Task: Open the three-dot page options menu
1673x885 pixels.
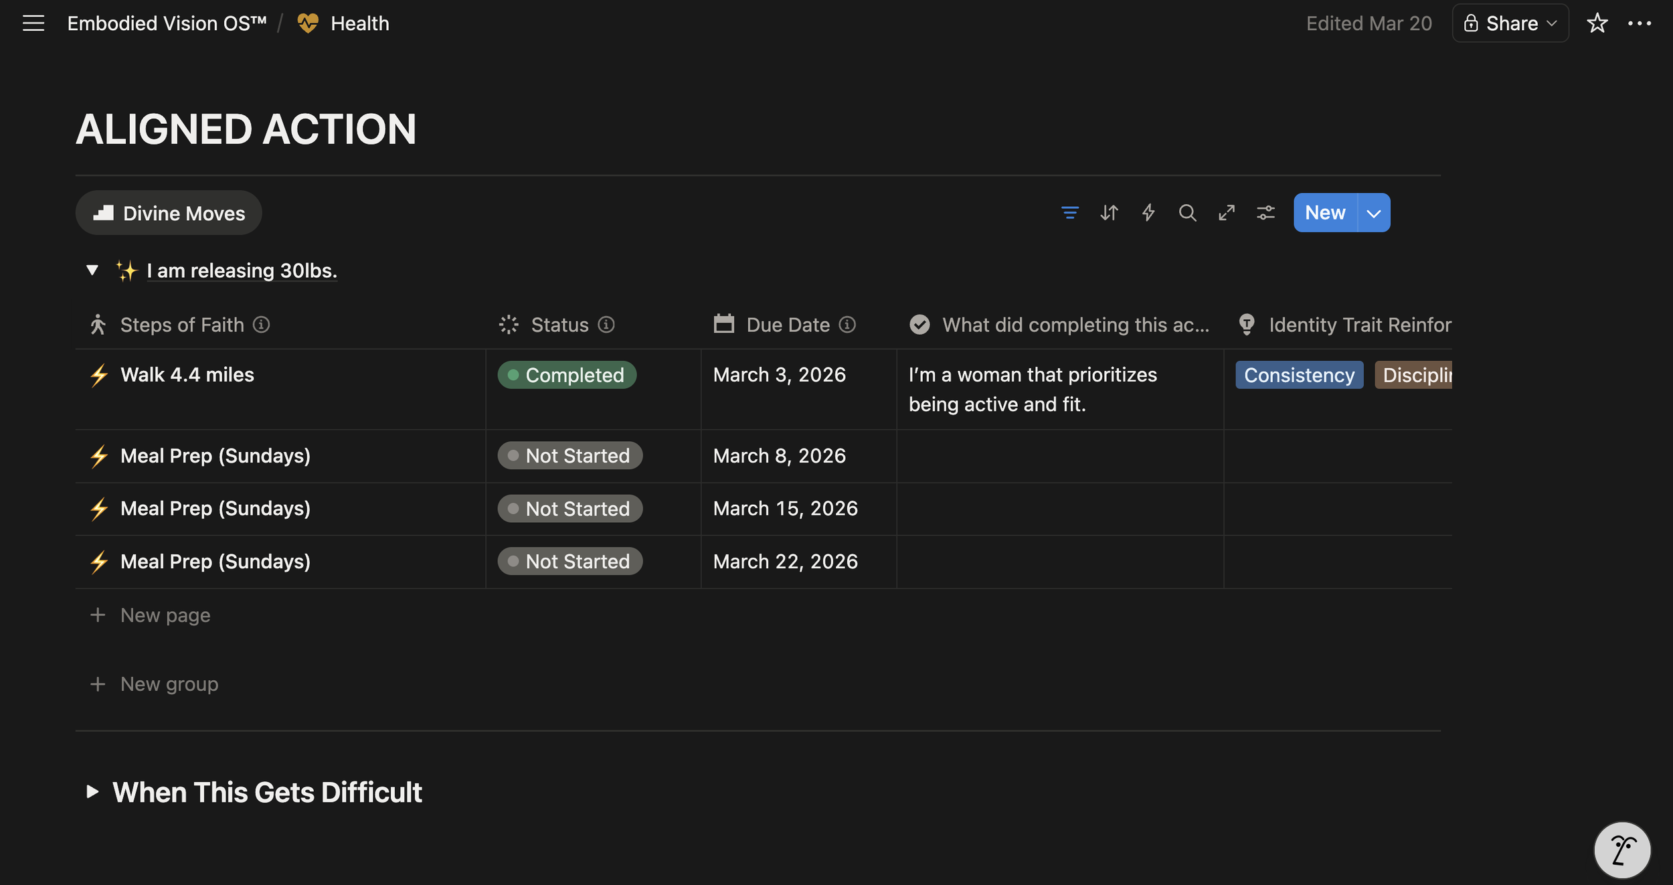Action: pyautogui.click(x=1639, y=23)
